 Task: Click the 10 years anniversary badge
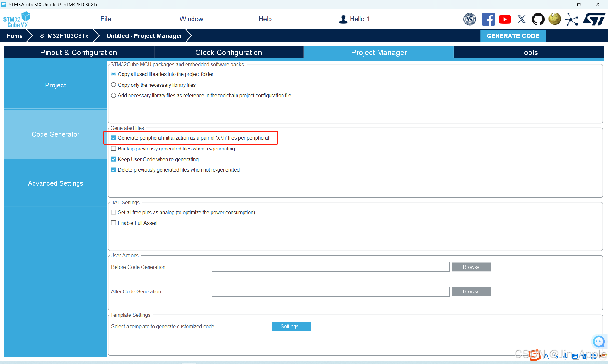(x=470, y=19)
